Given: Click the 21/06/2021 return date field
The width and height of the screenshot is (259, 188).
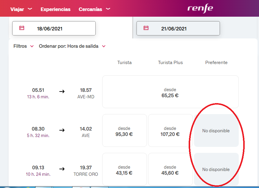Looking at the screenshot, I should click(x=178, y=28).
